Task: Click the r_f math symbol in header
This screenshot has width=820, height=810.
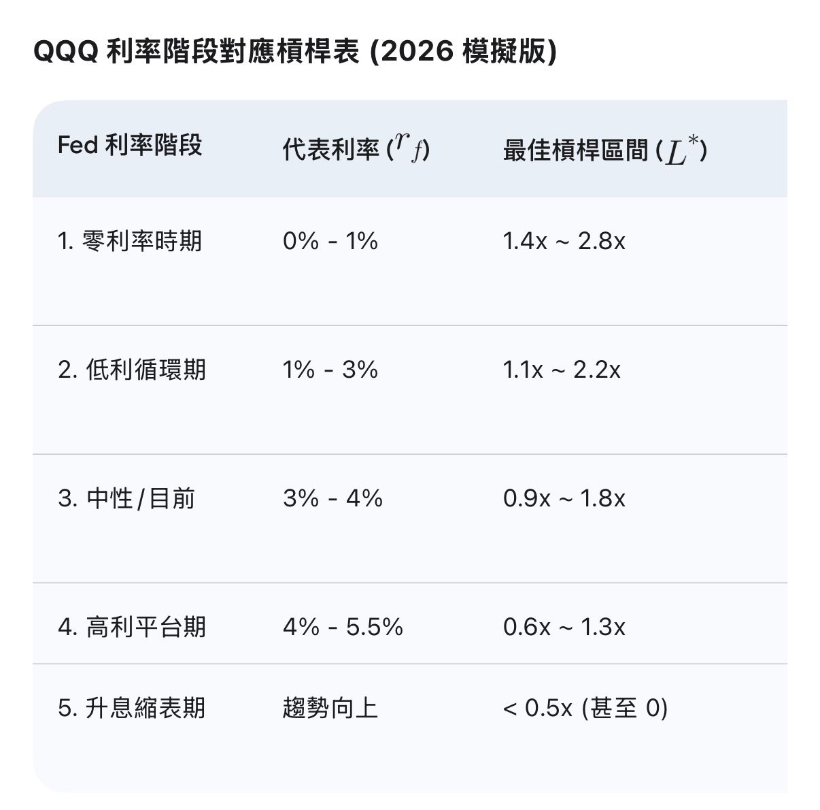Action: 410,147
